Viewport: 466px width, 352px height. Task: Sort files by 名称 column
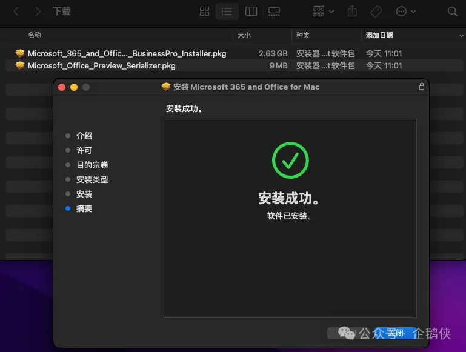tap(35, 35)
